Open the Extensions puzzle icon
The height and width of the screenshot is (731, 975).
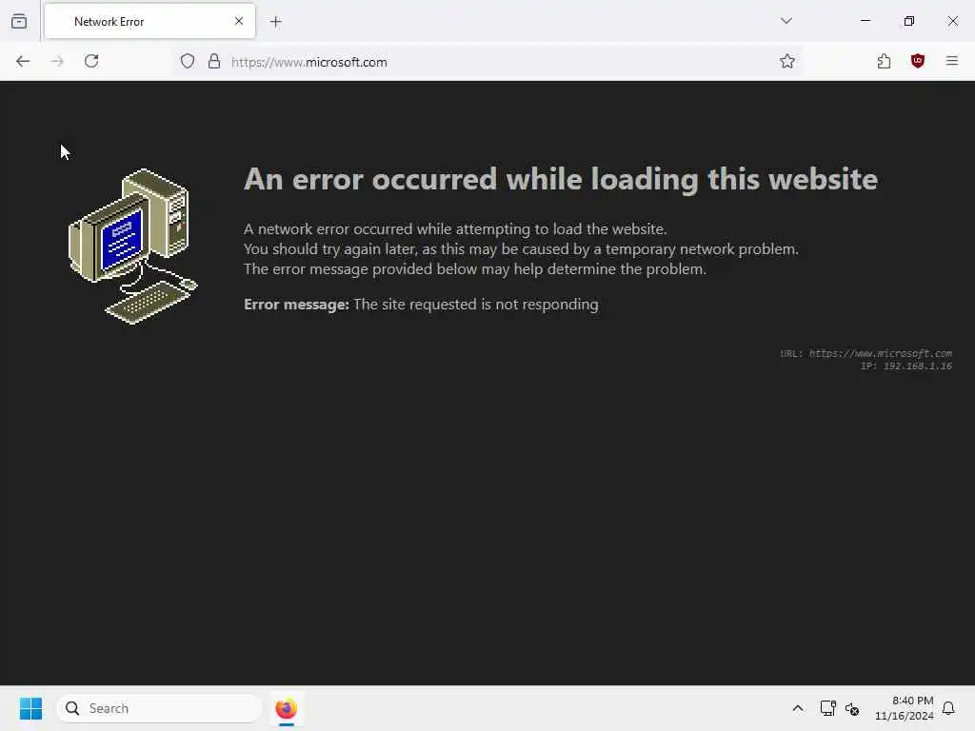tap(884, 61)
